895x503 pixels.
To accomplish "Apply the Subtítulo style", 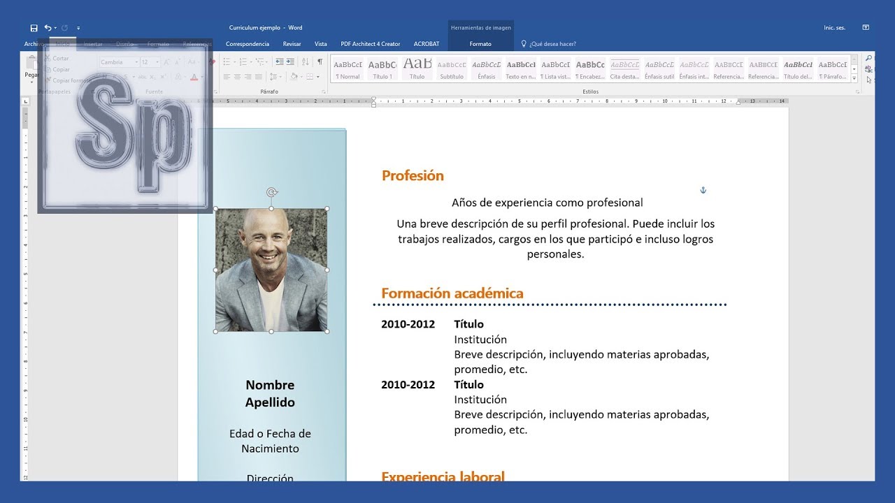I will point(452,69).
